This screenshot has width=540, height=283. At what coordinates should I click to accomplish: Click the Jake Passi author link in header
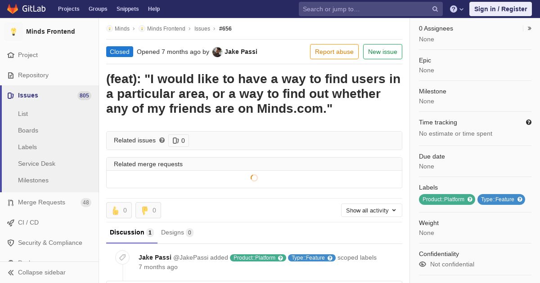[241, 52]
